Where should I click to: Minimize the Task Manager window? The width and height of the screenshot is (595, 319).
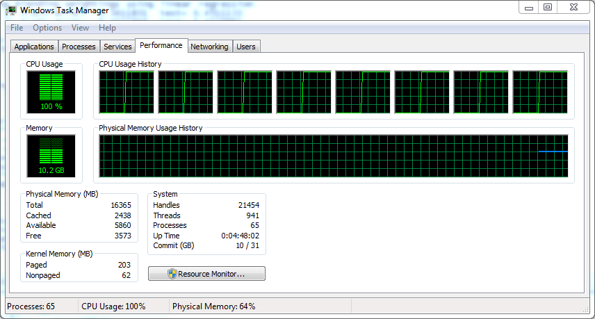529,7
